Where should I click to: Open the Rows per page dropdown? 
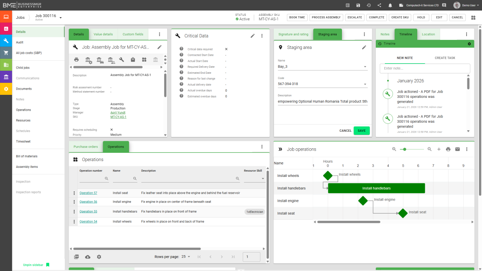(x=186, y=257)
